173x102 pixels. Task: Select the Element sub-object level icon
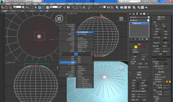click(x=145, y=47)
